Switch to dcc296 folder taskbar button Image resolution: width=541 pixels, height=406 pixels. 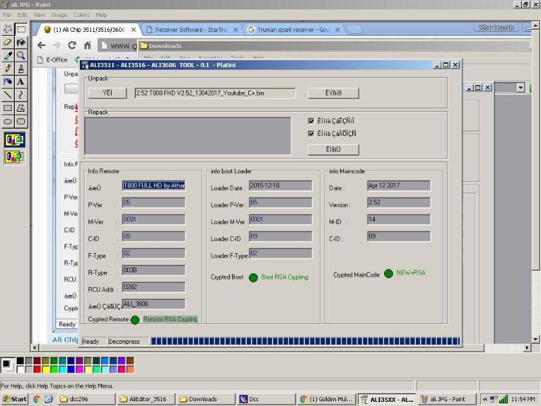point(87,399)
